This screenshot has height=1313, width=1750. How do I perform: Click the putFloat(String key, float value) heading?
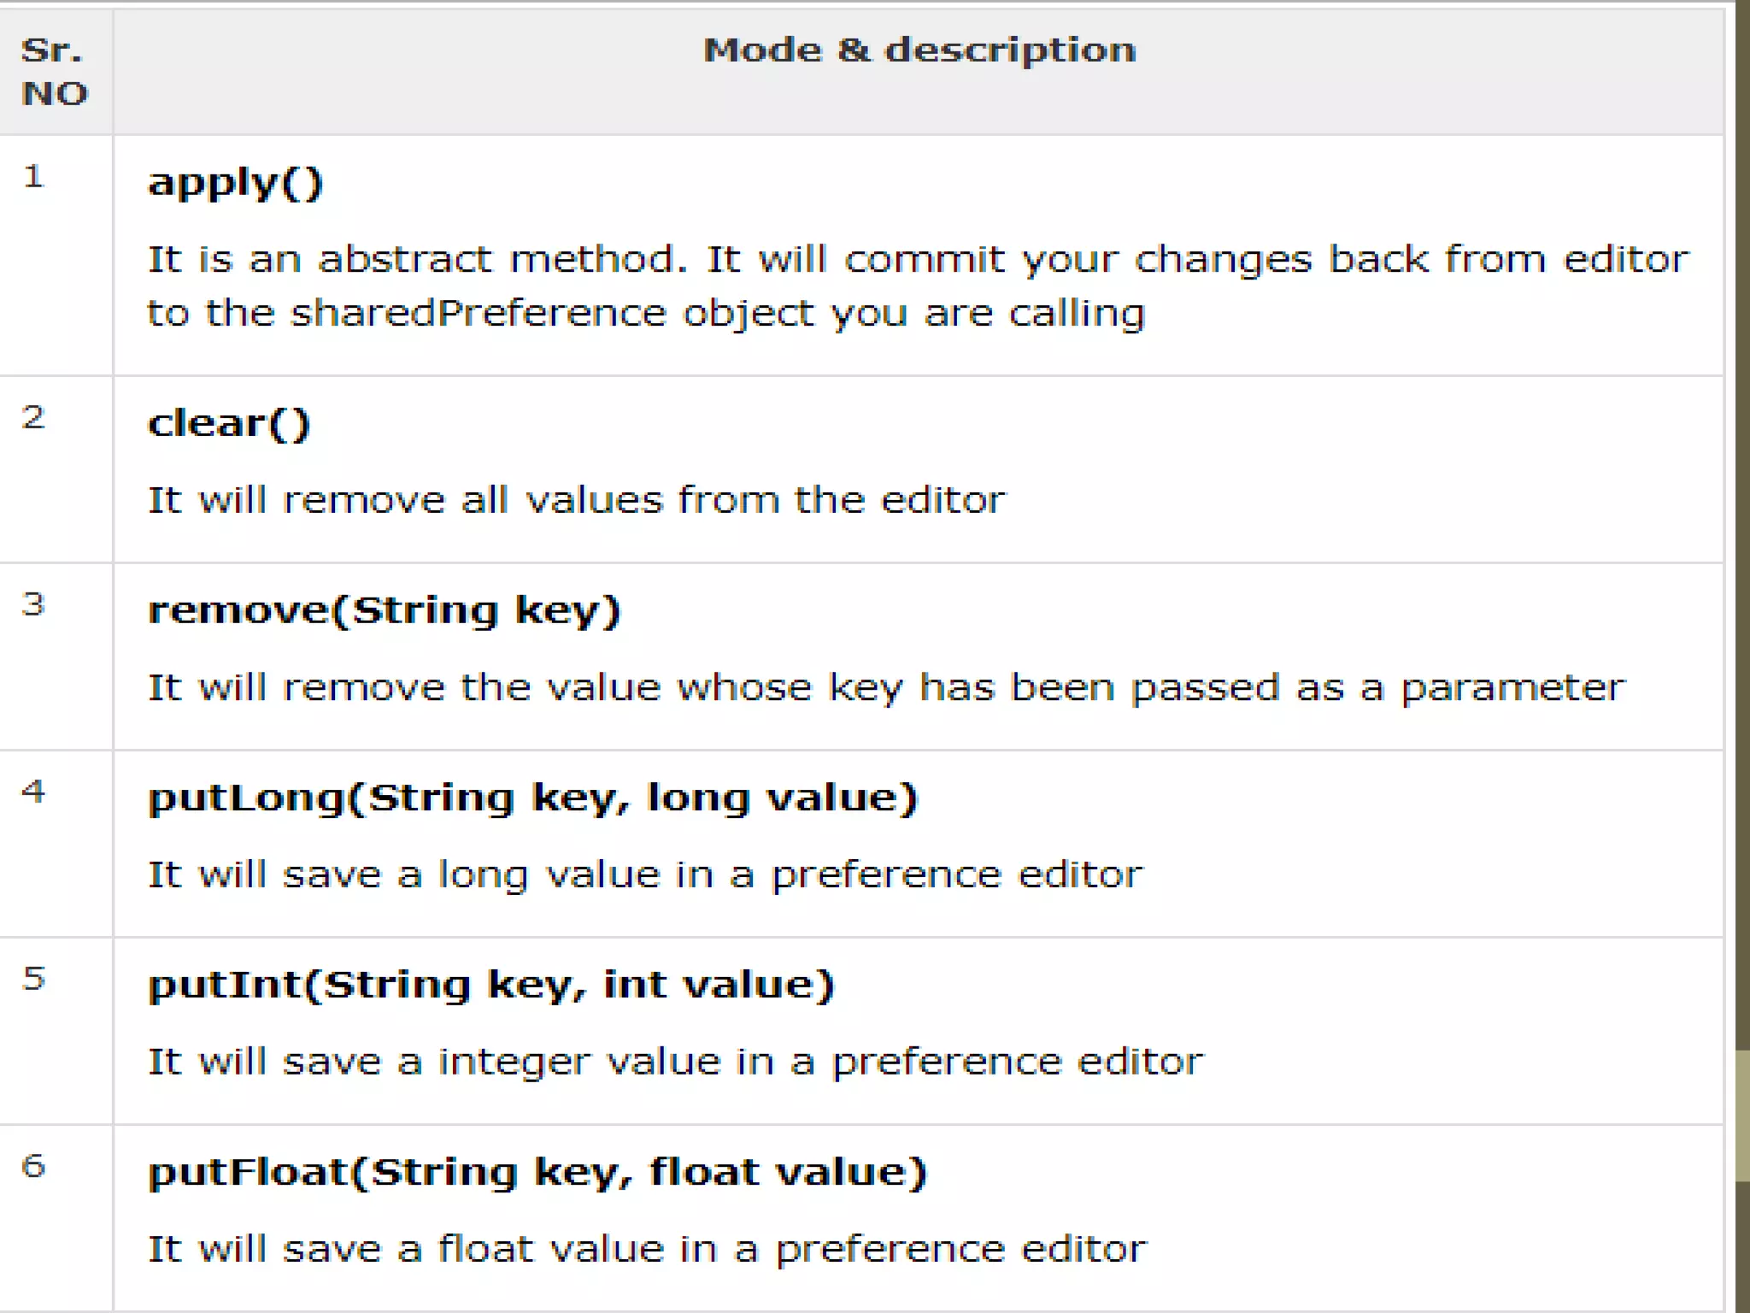pyautogui.click(x=537, y=1173)
